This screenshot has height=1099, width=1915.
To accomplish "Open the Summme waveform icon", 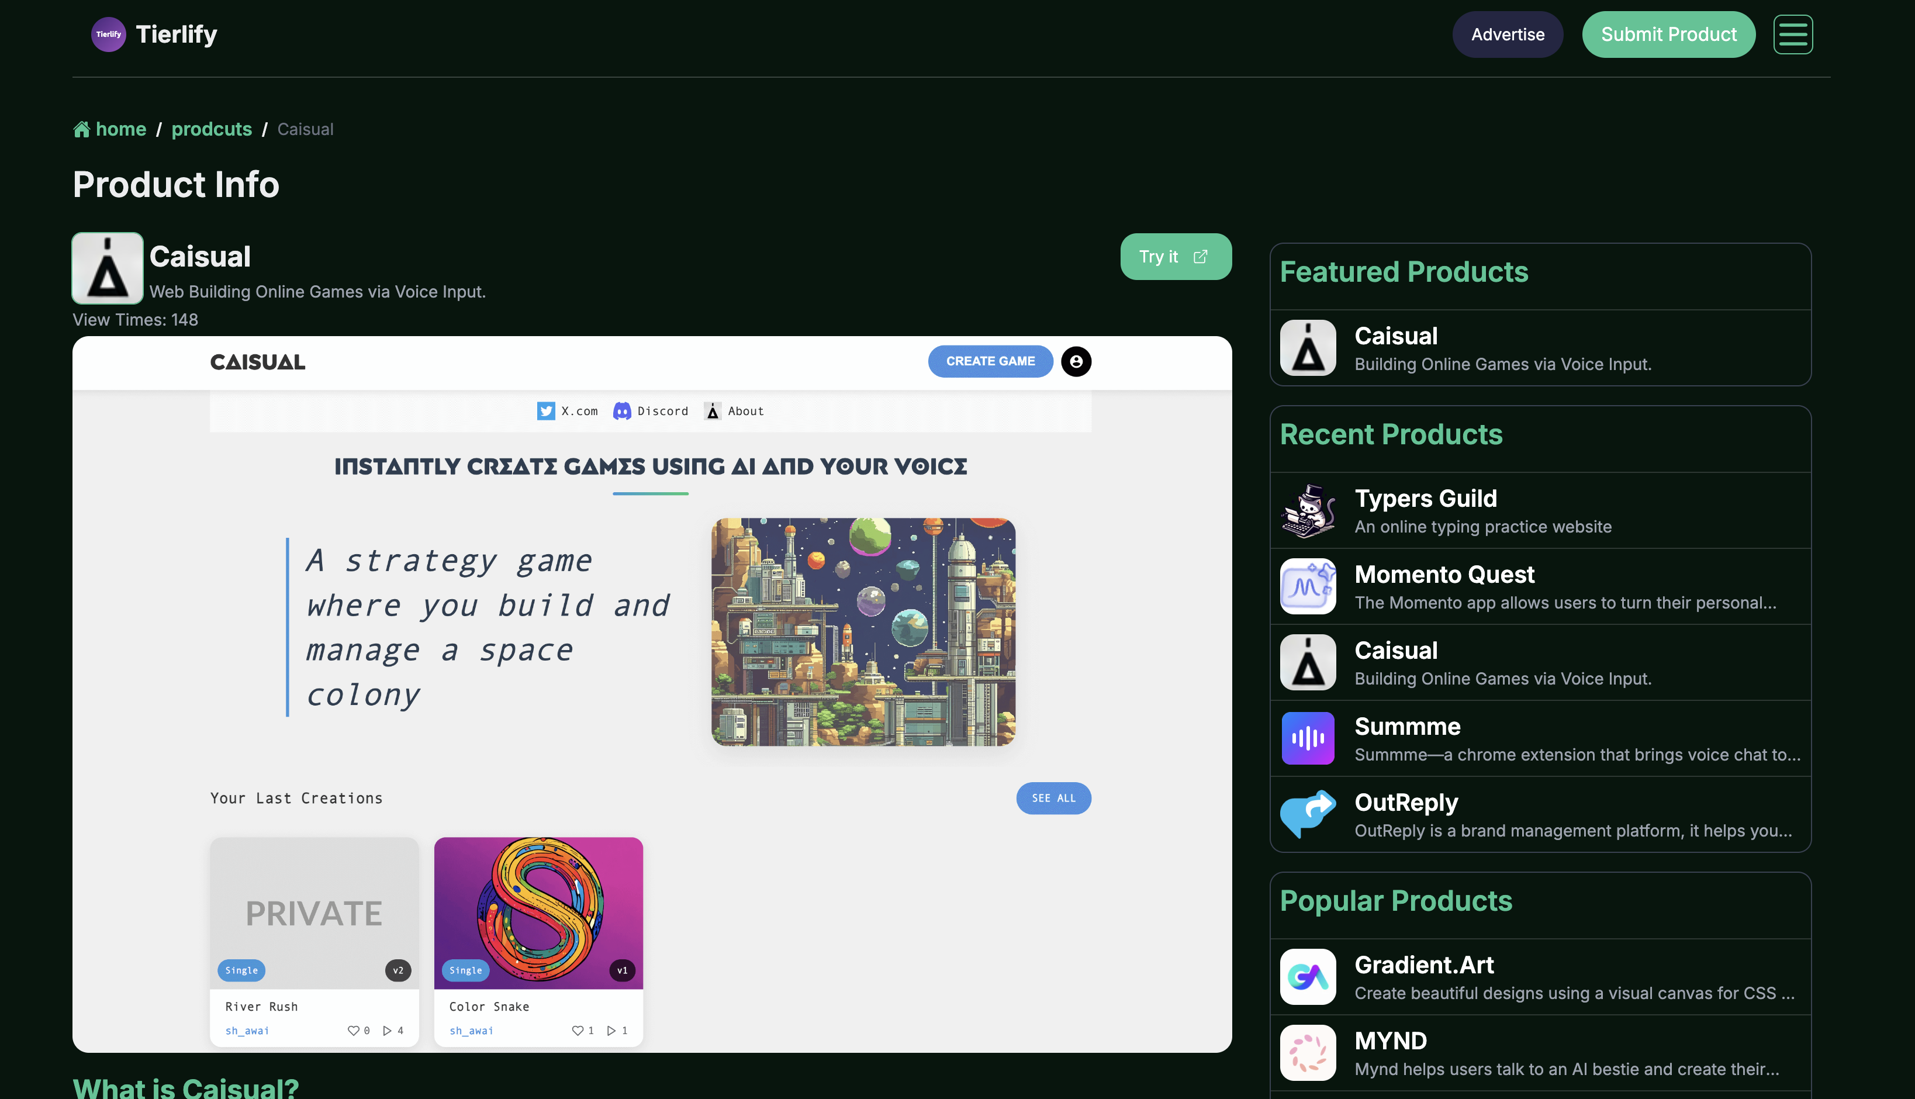I will pyautogui.click(x=1308, y=738).
